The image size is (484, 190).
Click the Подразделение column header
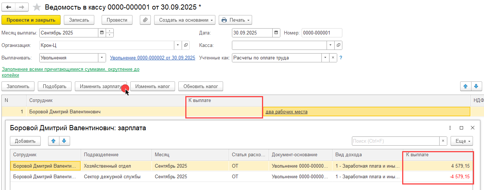tap(116, 155)
